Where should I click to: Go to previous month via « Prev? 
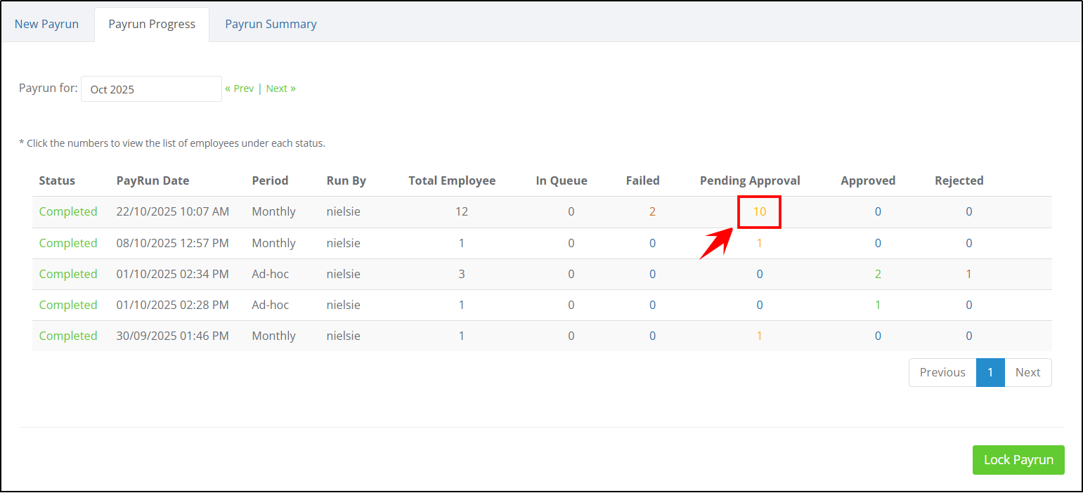coord(240,88)
